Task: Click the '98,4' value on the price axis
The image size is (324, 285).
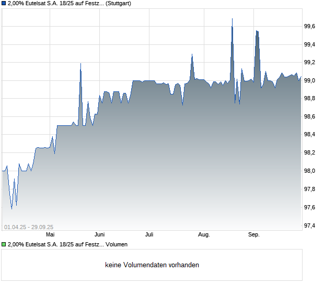Action: click(x=309, y=135)
